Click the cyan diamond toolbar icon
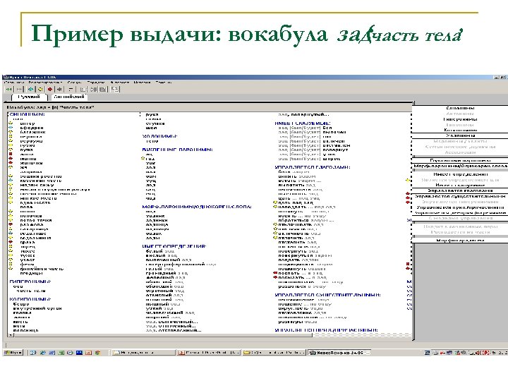 [x=30, y=89]
